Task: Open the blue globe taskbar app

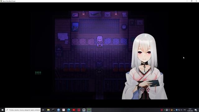Action: pos(58,110)
